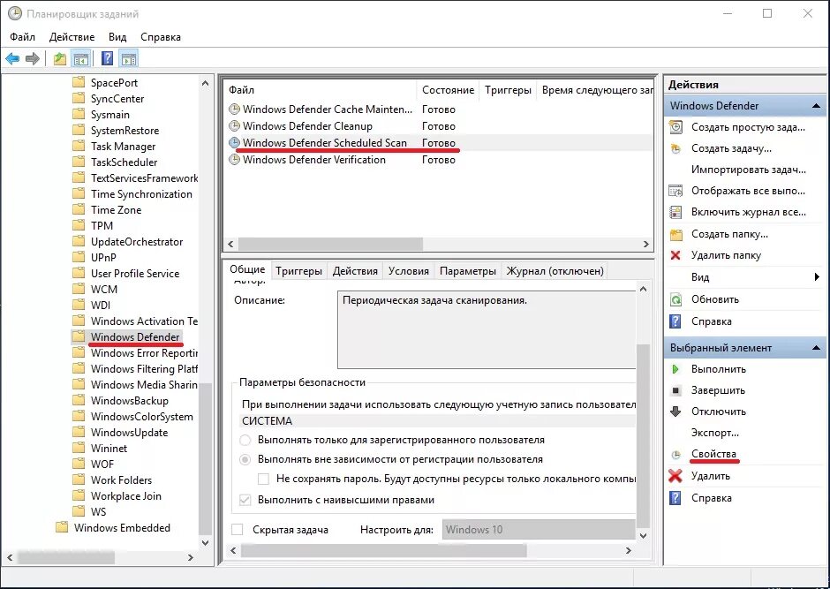Click the details pane scroll up arrow
Viewport: 830px width, 589px height.
point(643,289)
